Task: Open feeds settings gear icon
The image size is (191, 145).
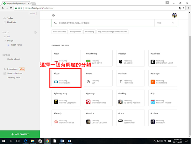Action: pyautogui.click(x=35, y=33)
